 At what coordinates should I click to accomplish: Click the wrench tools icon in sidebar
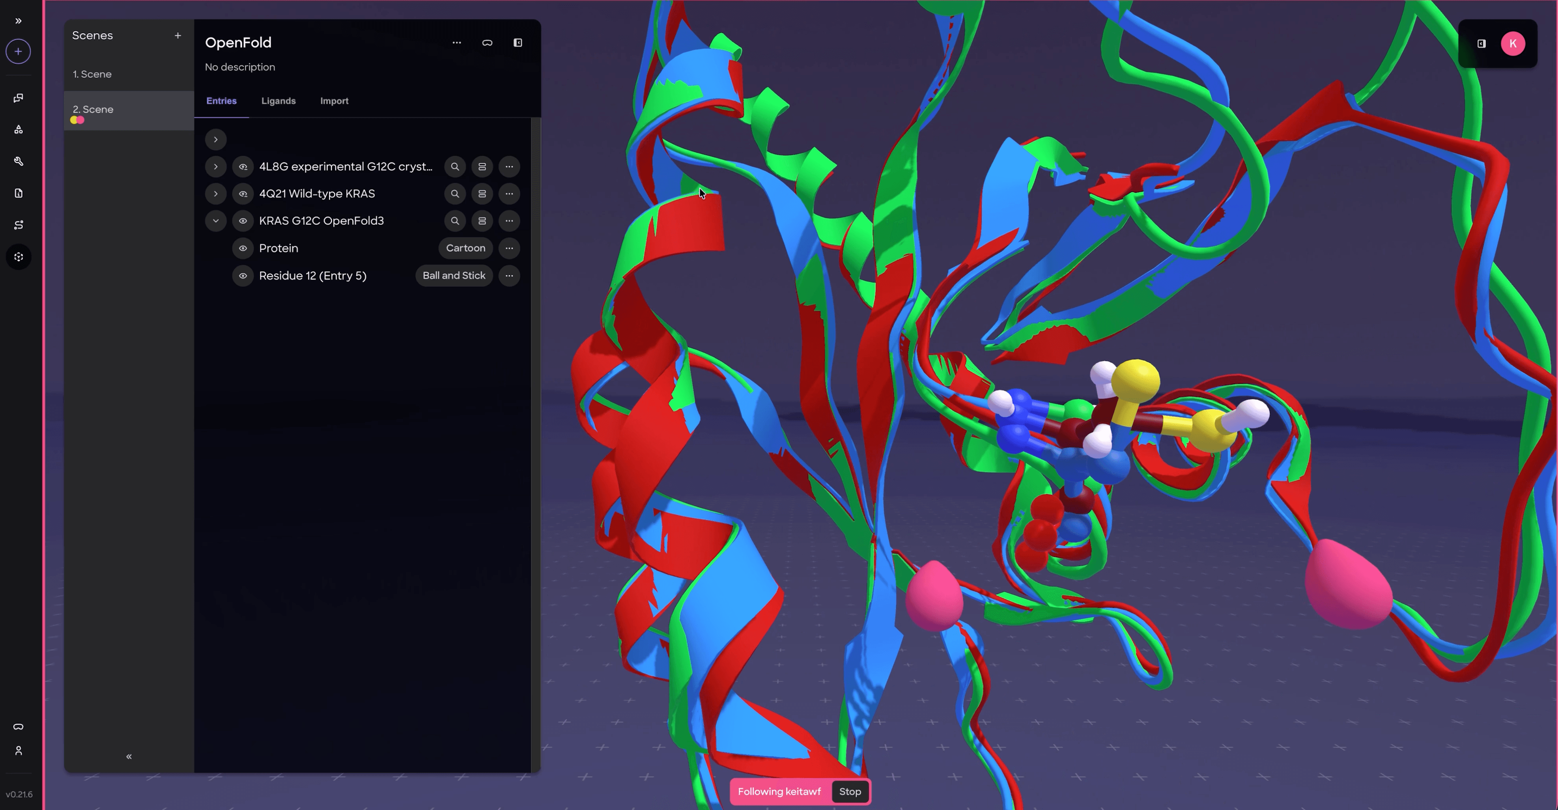(18, 161)
